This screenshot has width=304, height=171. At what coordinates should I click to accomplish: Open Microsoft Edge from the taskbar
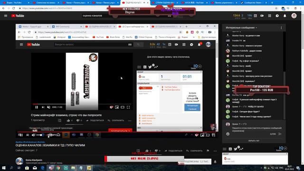(x=43, y=168)
